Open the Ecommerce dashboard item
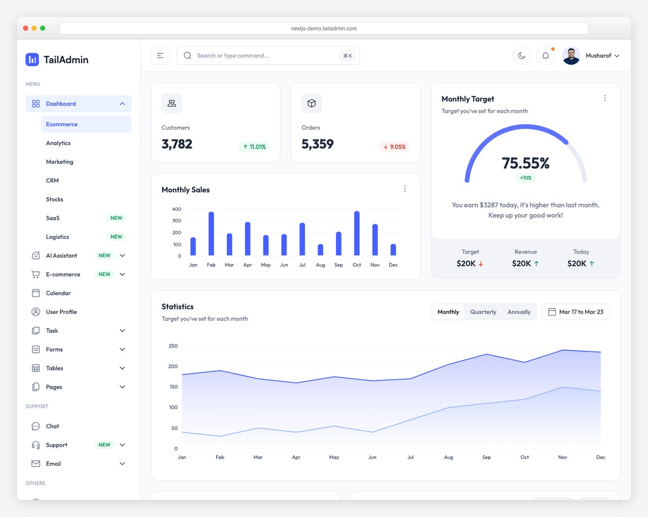 (61, 124)
